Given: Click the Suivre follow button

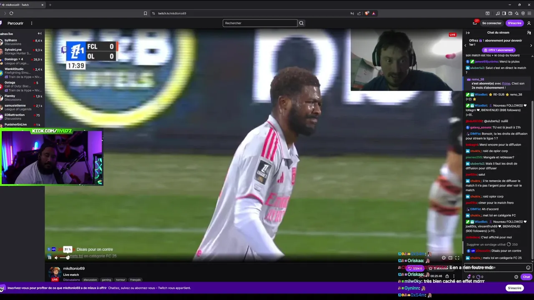Looking at the screenshot, I should point(415,268).
